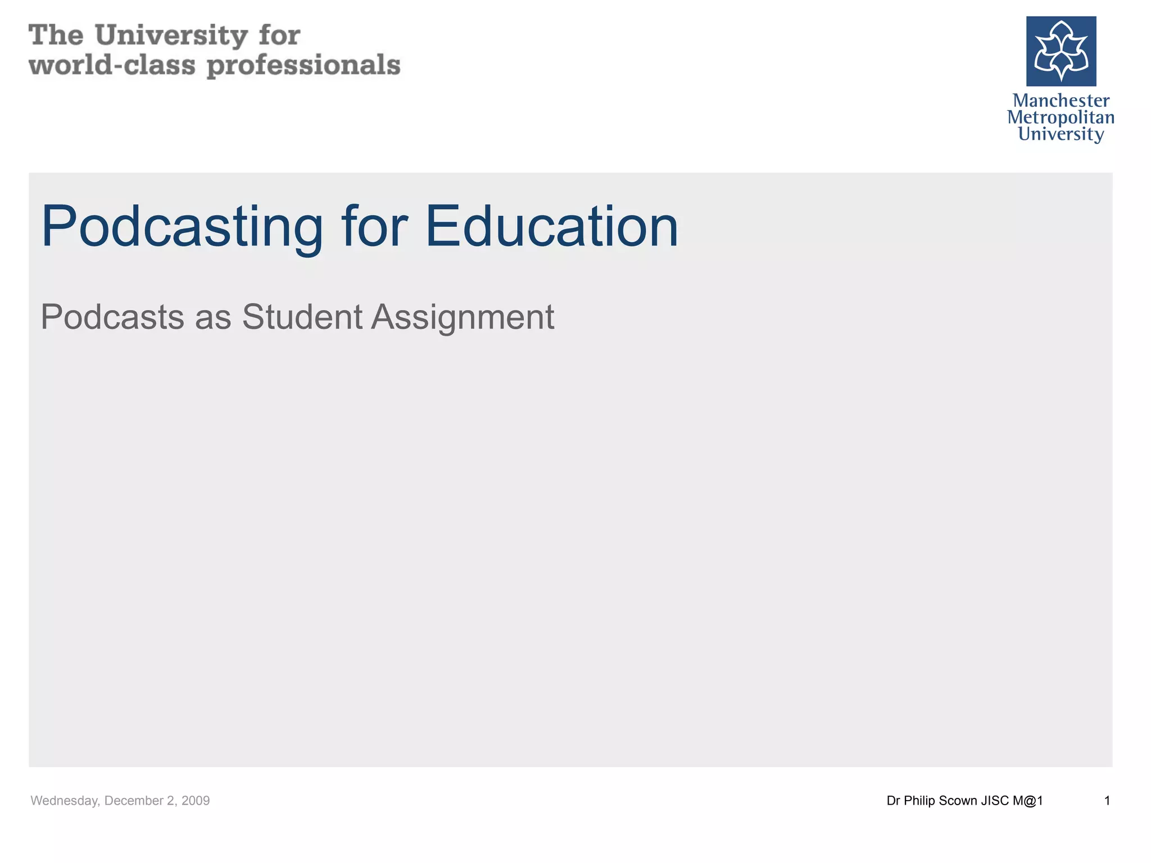This screenshot has height=863, width=1151.
Task: Click the year 2009 in the date footer
Action: pos(196,801)
